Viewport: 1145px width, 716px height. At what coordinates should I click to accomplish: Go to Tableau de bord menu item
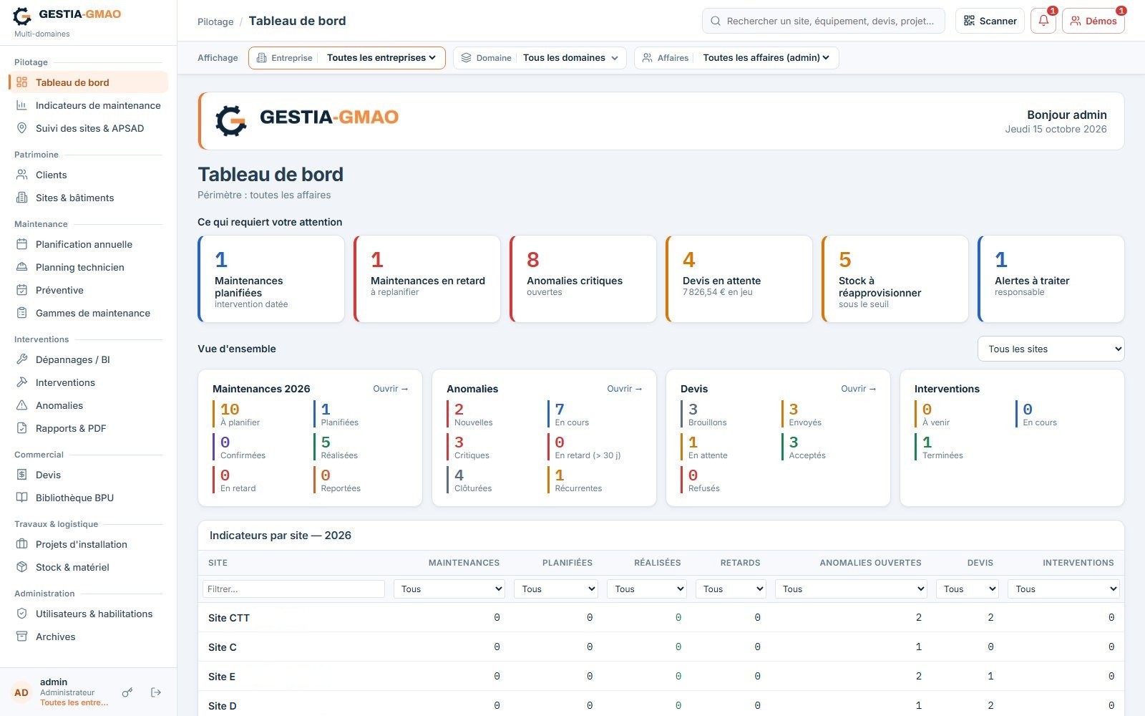[89, 82]
